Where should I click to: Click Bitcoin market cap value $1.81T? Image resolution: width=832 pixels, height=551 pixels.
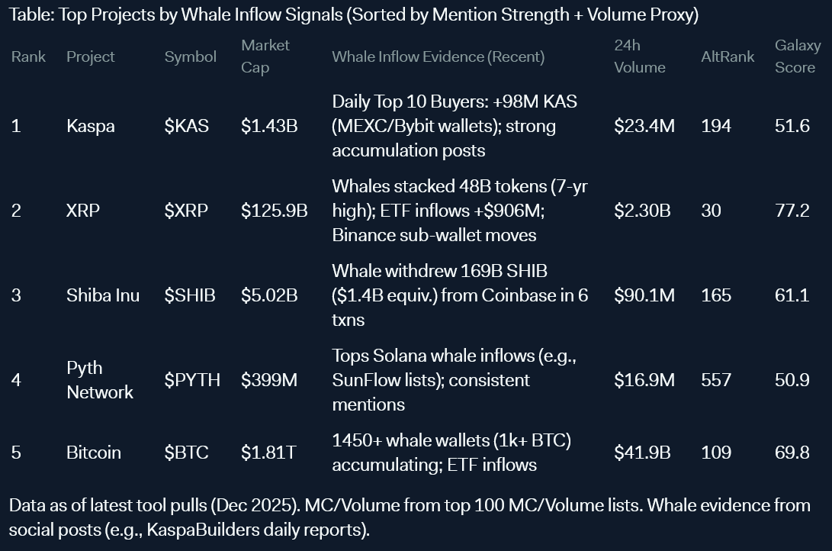click(268, 453)
